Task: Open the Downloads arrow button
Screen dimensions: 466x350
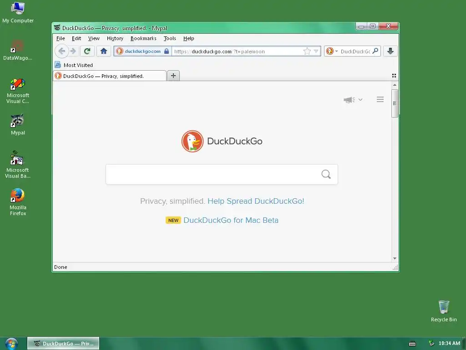Action: pyautogui.click(x=390, y=51)
